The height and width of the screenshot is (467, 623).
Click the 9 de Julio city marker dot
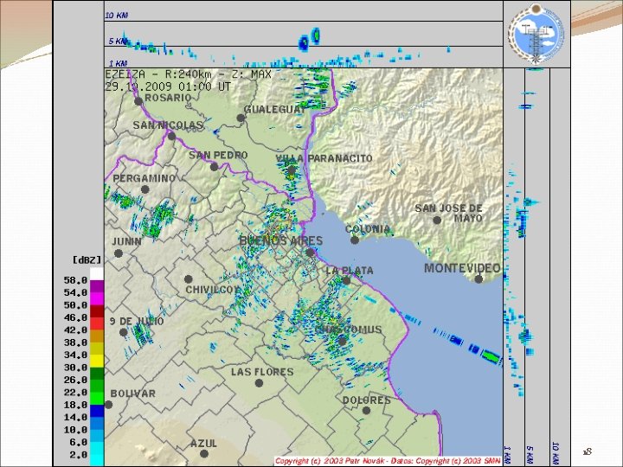[x=124, y=332]
